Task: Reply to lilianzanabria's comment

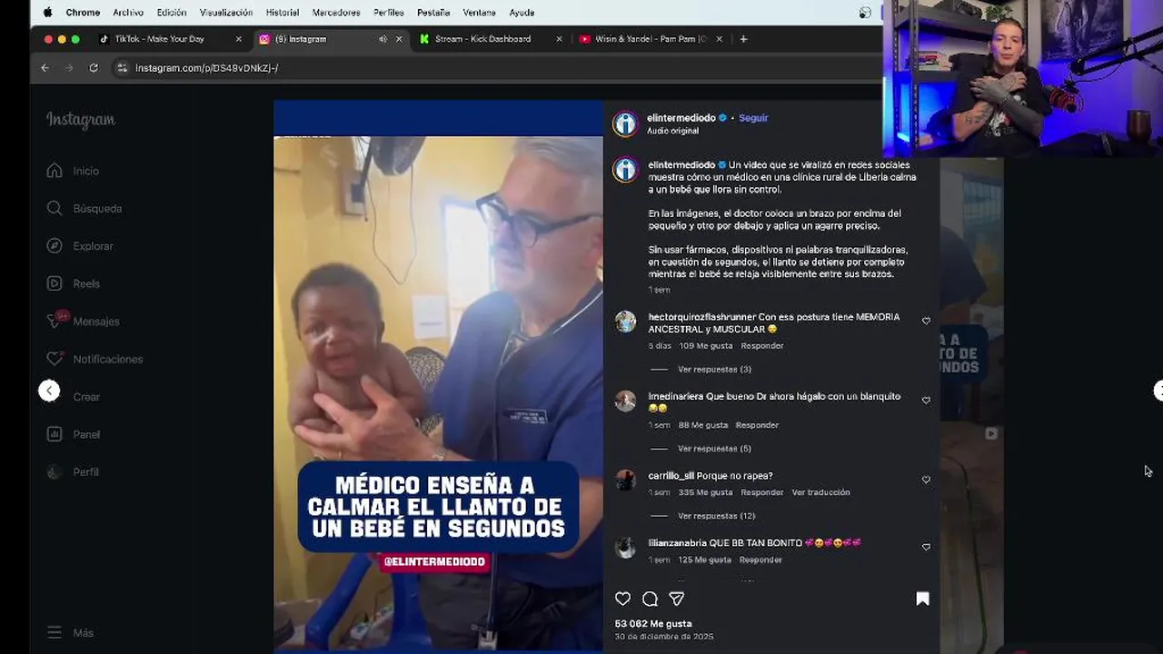Action: [x=760, y=560]
